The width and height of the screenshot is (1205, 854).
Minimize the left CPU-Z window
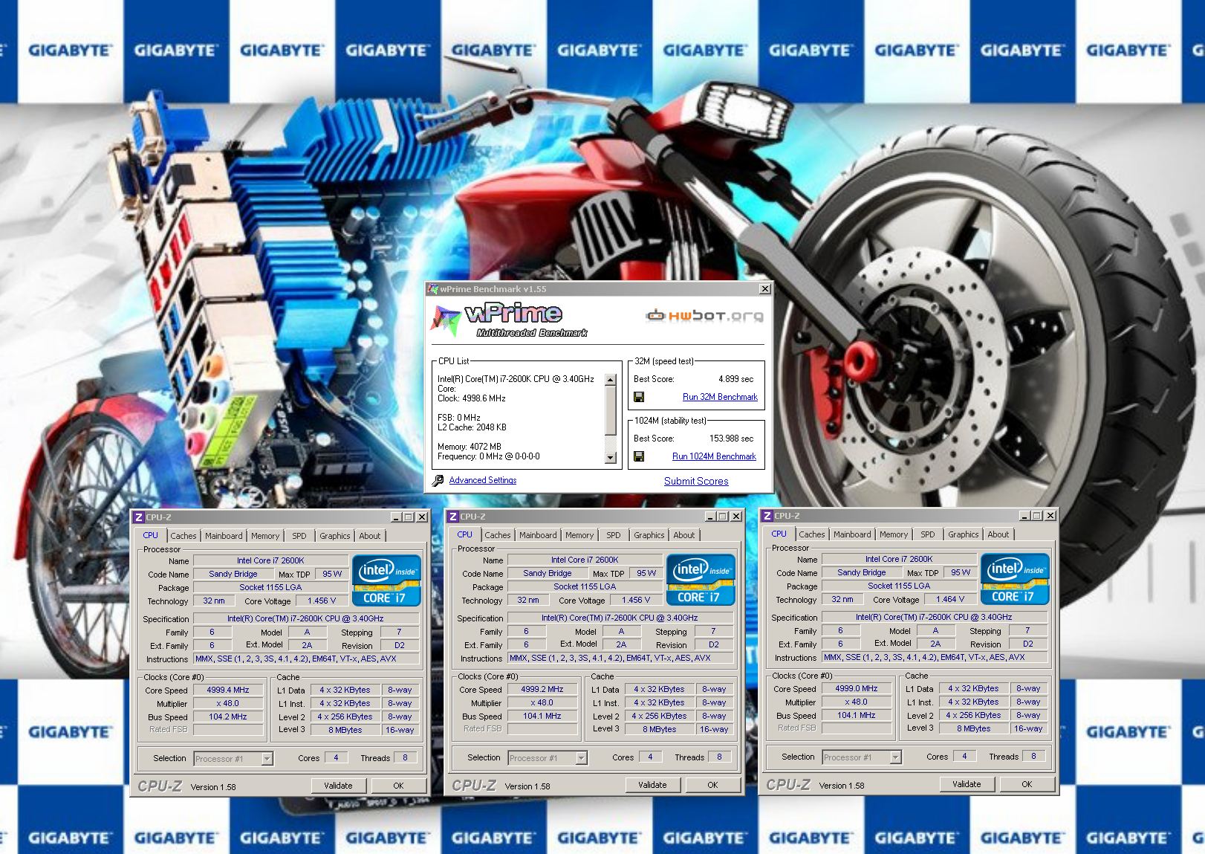(396, 517)
